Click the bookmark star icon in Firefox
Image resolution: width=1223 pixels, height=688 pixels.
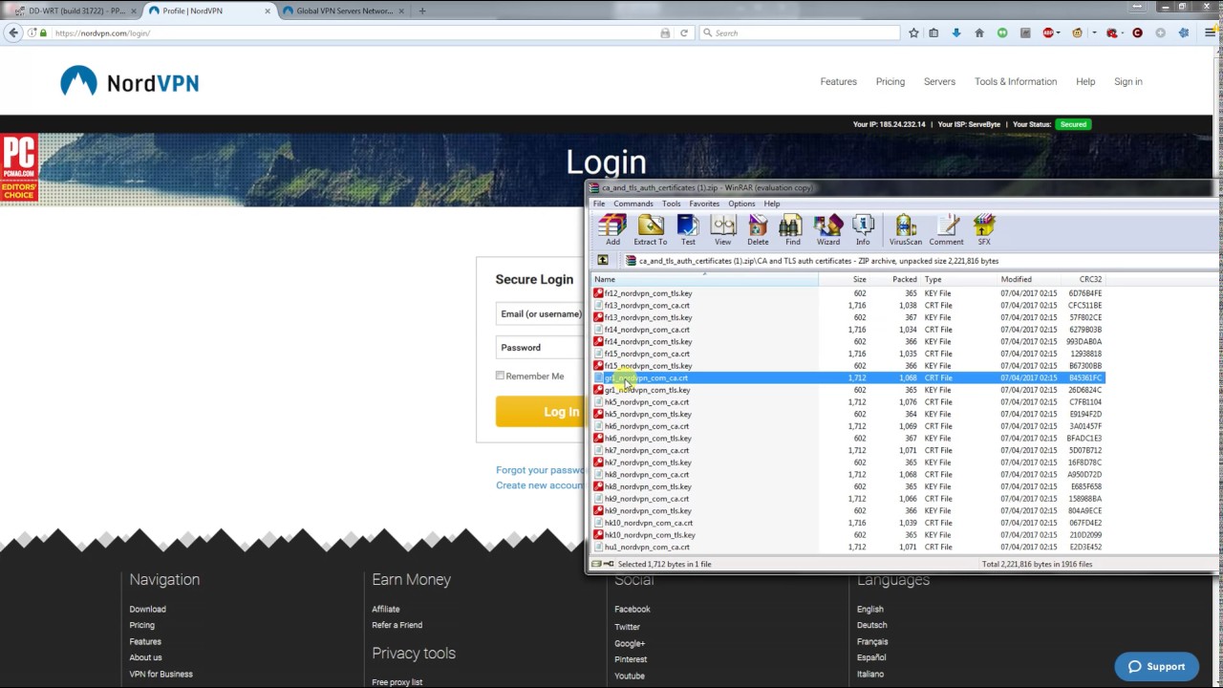tap(913, 32)
